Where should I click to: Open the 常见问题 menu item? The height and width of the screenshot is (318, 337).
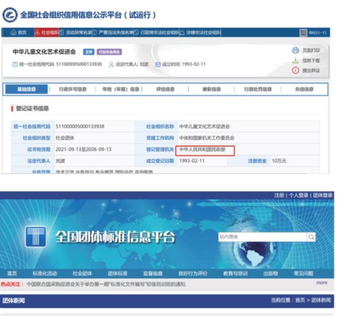coord(303,273)
